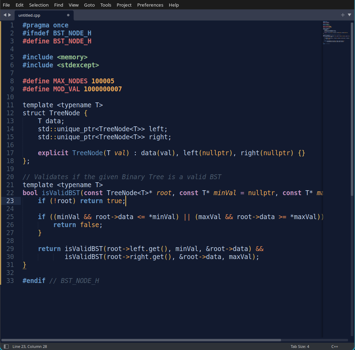This screenshot has width=355, height=350.
Task: Click '#ifndef BST_NODE_H' line
Action: pos(57,33)
